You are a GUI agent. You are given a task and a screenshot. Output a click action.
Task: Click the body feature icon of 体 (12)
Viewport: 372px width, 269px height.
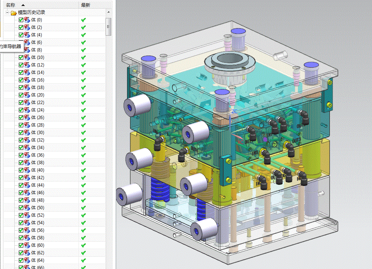point(27,65)
